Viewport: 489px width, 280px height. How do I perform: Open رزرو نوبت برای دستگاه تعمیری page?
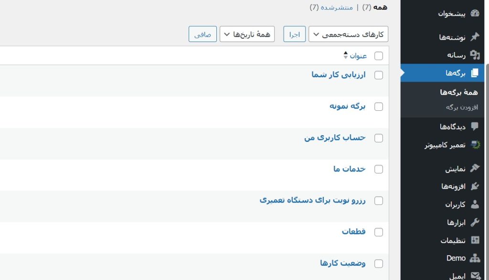(312, 200)
